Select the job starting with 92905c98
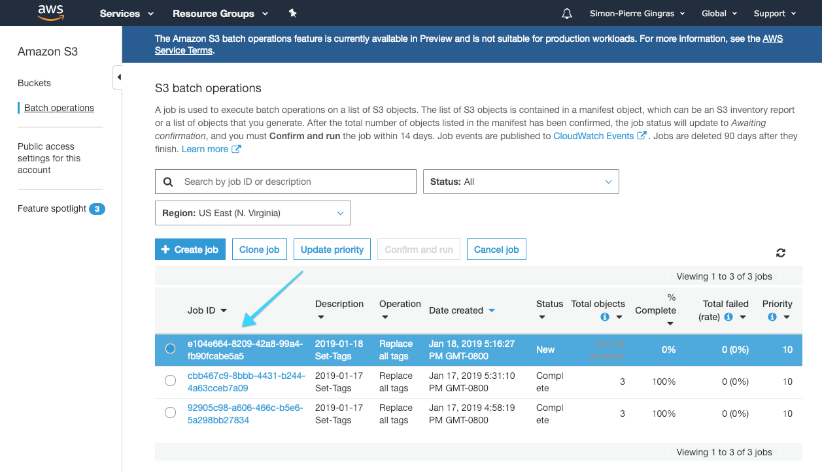Screen dimensions: 822x471 [170, 413]
